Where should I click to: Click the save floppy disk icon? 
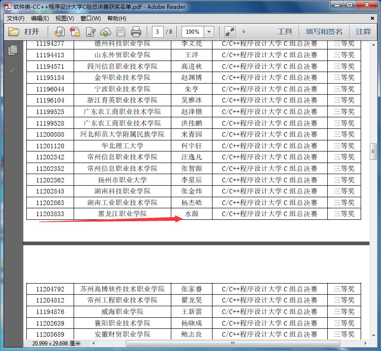click(121, 32)
